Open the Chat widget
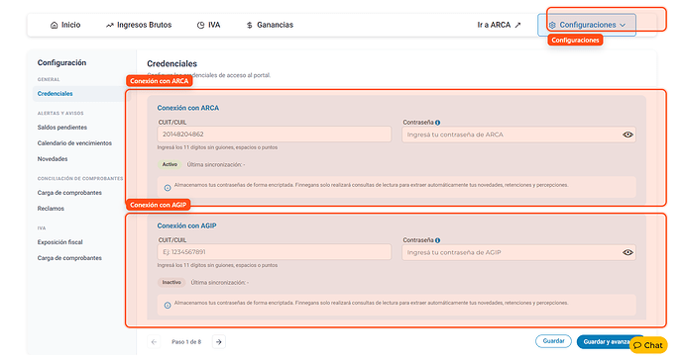Viewport: 684px width, 362px height. pyautogui.click(x=648, y=345)
